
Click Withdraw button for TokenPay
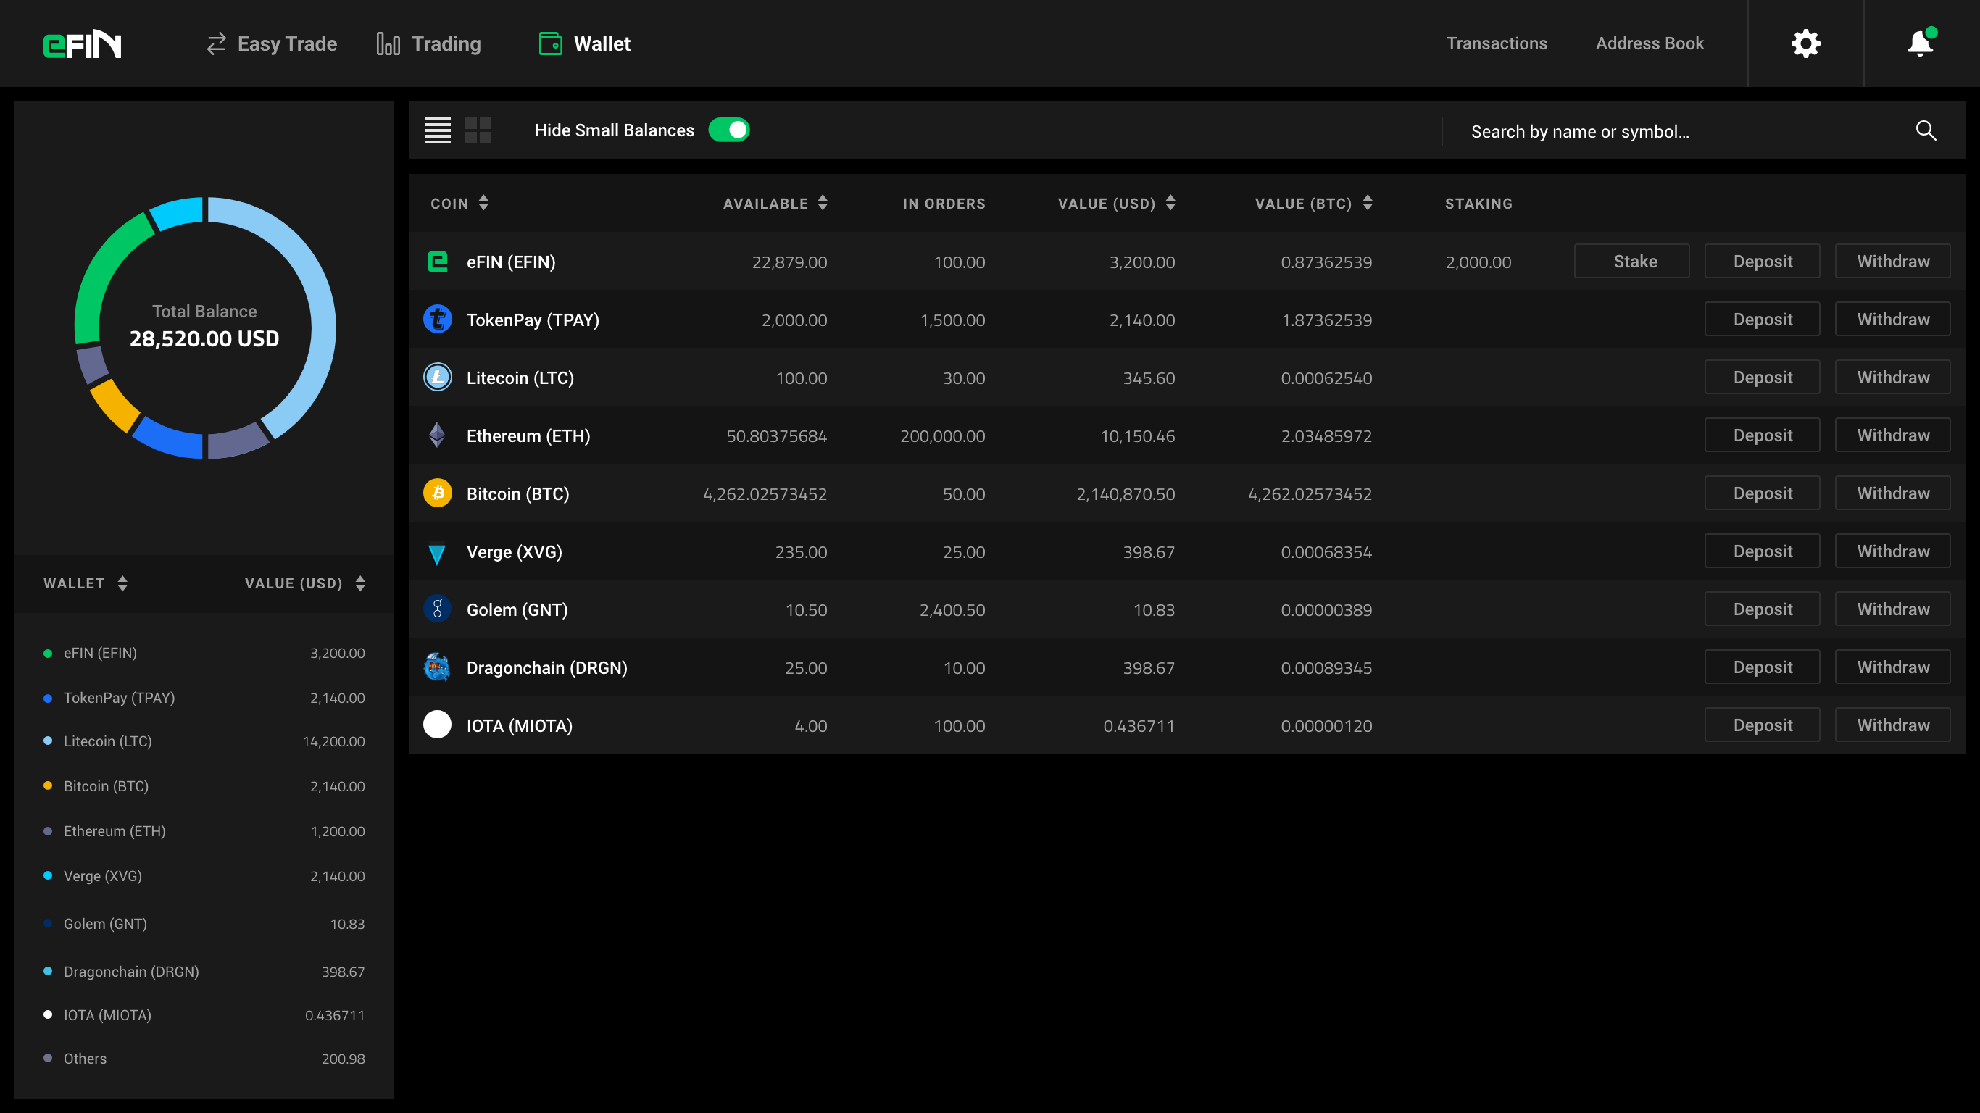click(x=1892, y=319)
